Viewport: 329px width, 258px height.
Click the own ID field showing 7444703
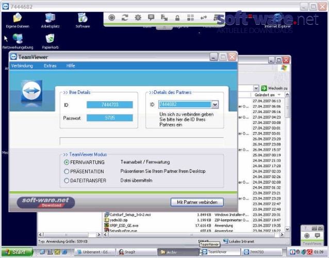110,105
